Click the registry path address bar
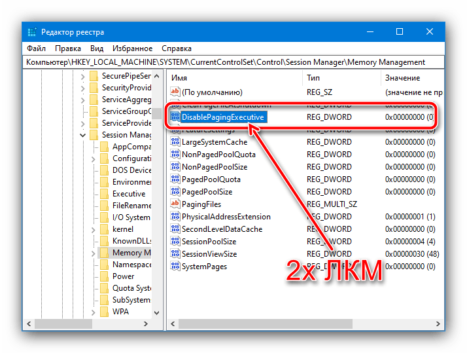Viewport: 467px width, 353px height. (x=233, y=62)
